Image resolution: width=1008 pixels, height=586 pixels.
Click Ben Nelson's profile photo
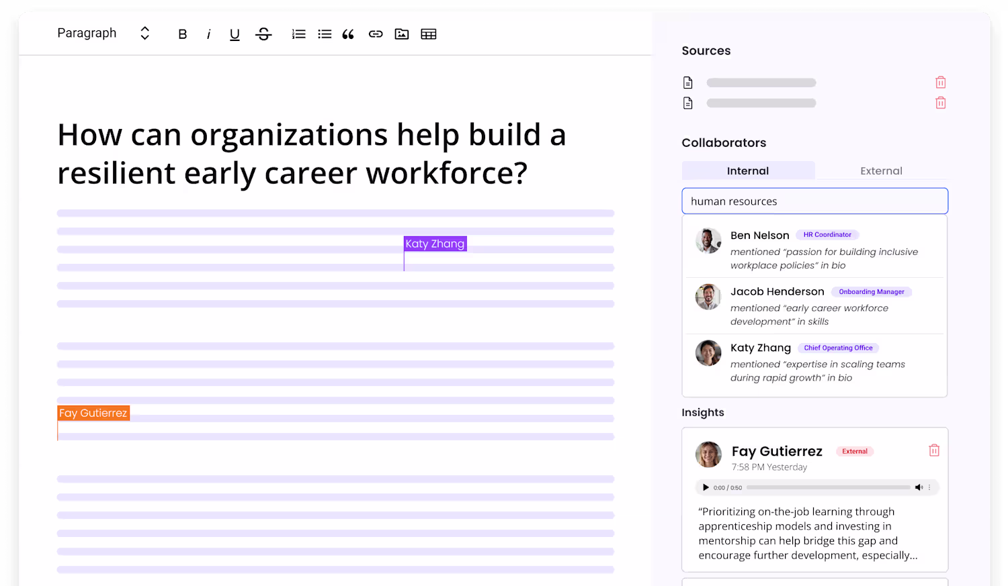click(x=708, y=240)
